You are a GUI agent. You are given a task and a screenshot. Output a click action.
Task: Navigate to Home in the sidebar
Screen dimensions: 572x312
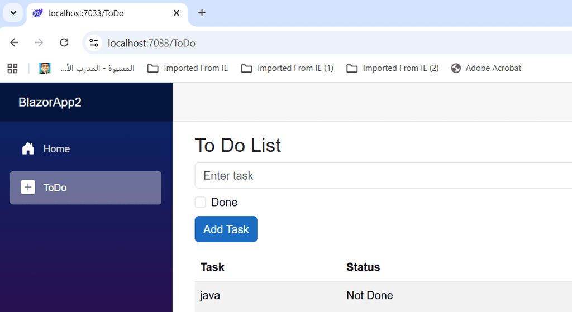pyautogui.click(x=85, y=148)
